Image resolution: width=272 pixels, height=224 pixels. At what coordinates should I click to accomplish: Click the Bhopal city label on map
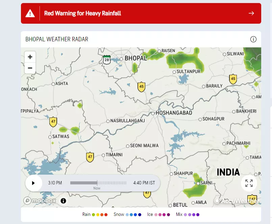[x=136, y=58]
